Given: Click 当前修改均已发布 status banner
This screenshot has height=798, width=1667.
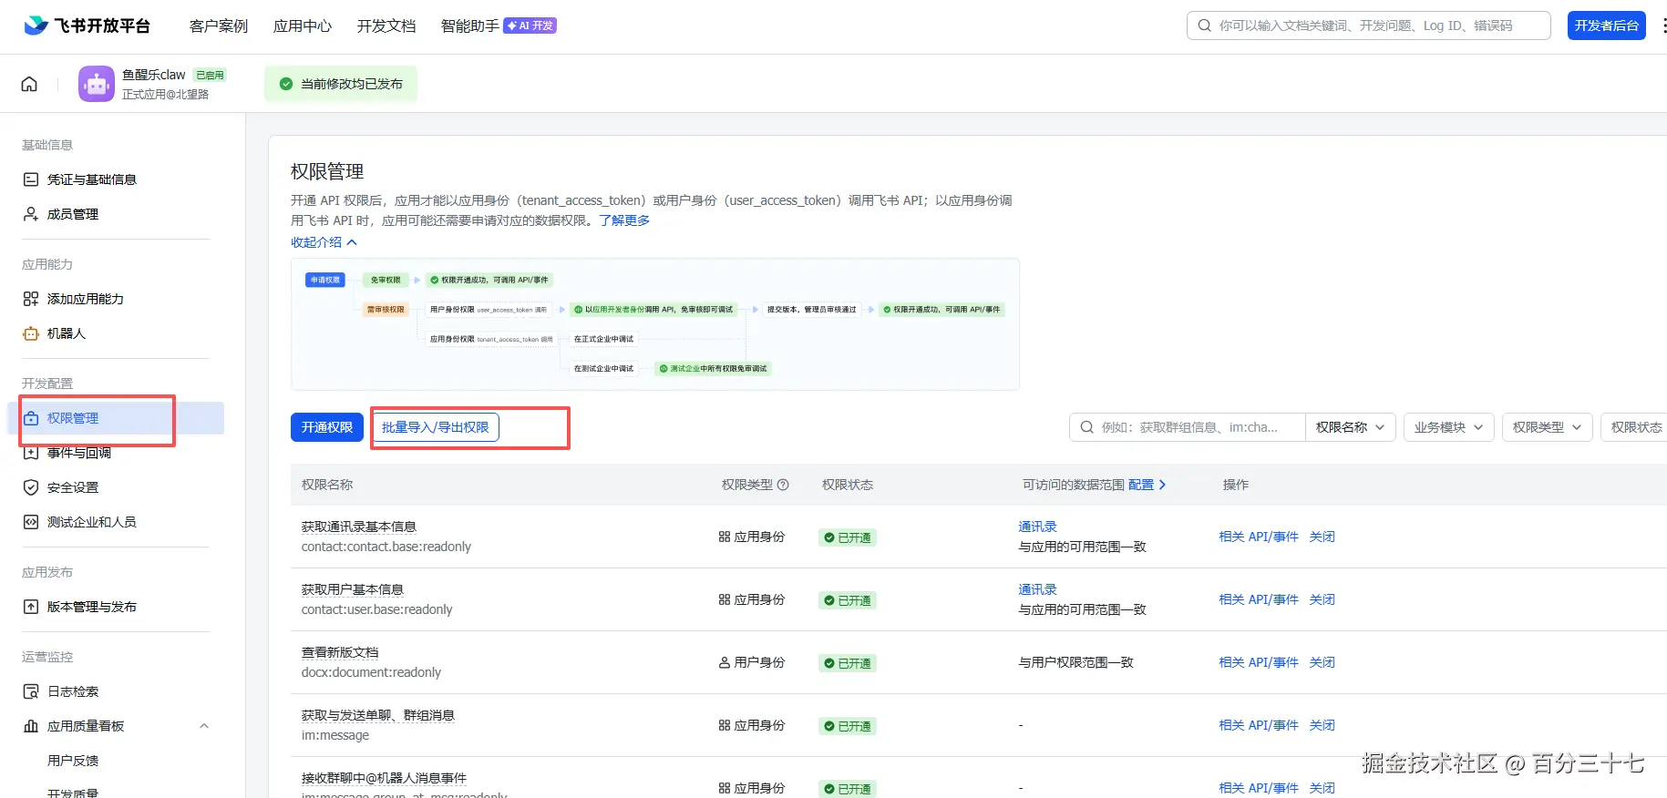Looking at the screenshot, I should click(x=341, y=84).
